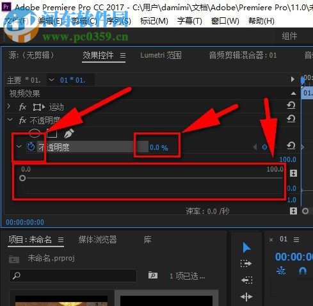Open the master clip 主要 * 01. dropdown
This screenshot has width=313, height=306.
[x=51, y=80]
